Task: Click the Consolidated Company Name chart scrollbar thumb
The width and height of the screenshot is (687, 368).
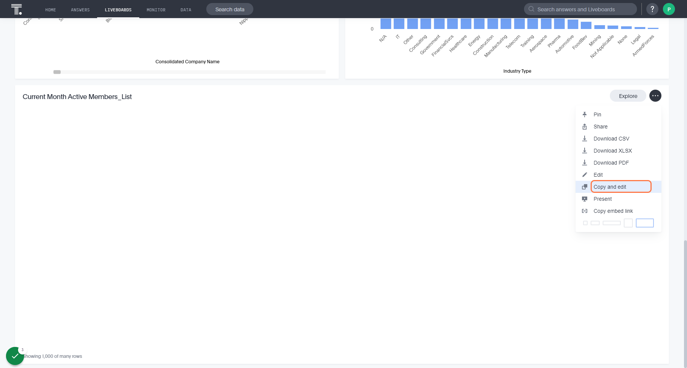Action: coord(57,72)
